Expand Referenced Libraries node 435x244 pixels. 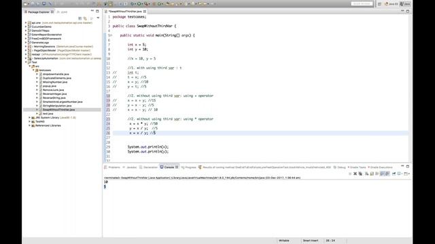30,125
